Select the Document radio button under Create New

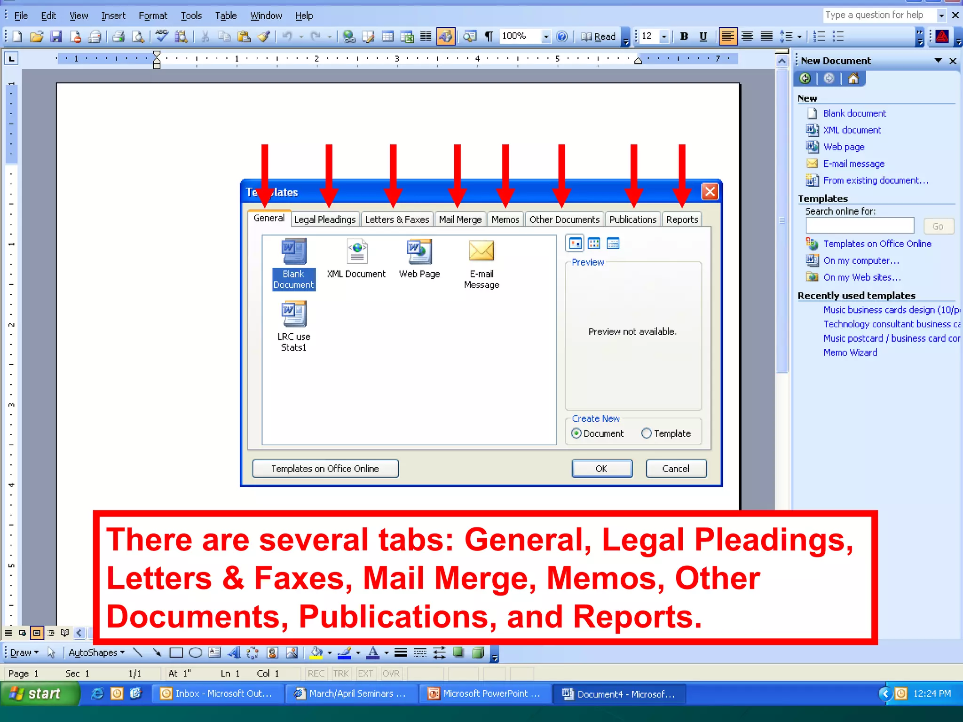pos(576,433)
